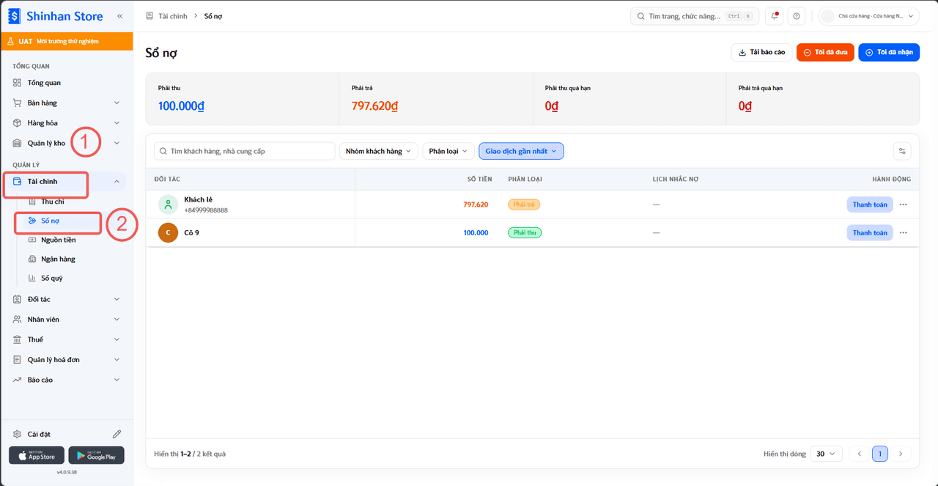Go to the previous page arrow
Screen dimensions: 938x486
click(x=860, y=454)
